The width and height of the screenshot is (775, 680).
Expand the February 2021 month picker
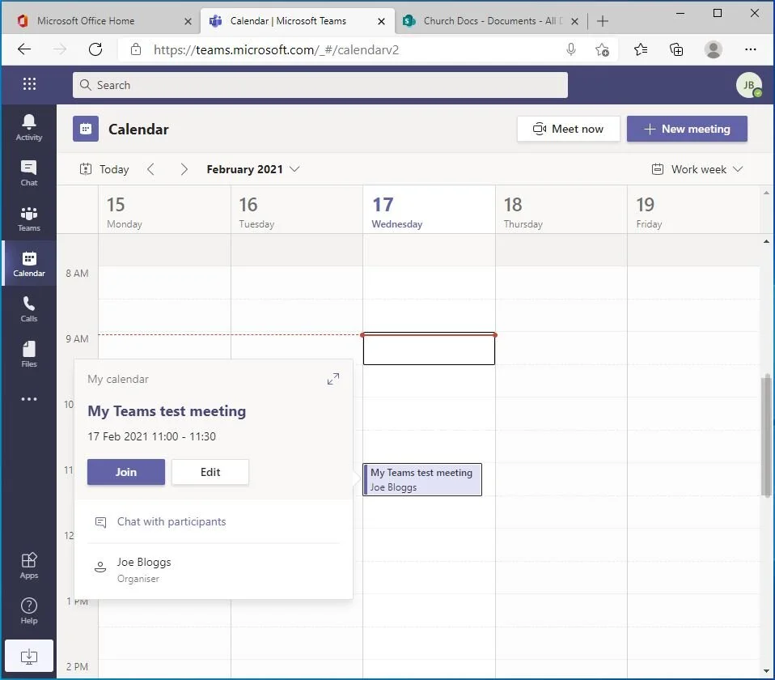[x=253, y=169]
